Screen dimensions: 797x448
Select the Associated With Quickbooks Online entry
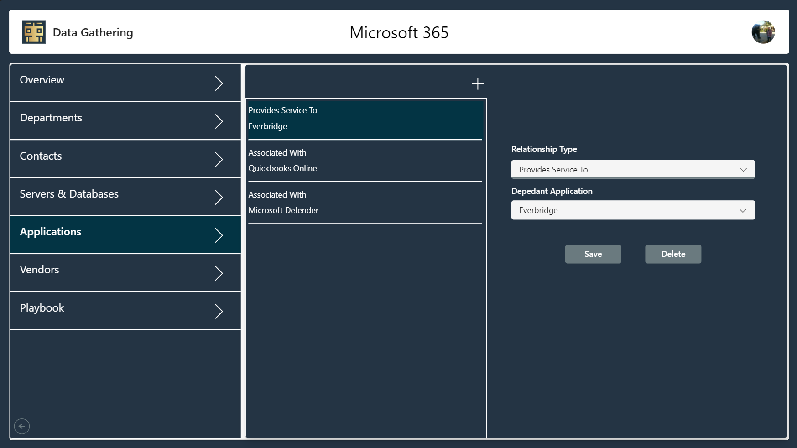(365, 161)
